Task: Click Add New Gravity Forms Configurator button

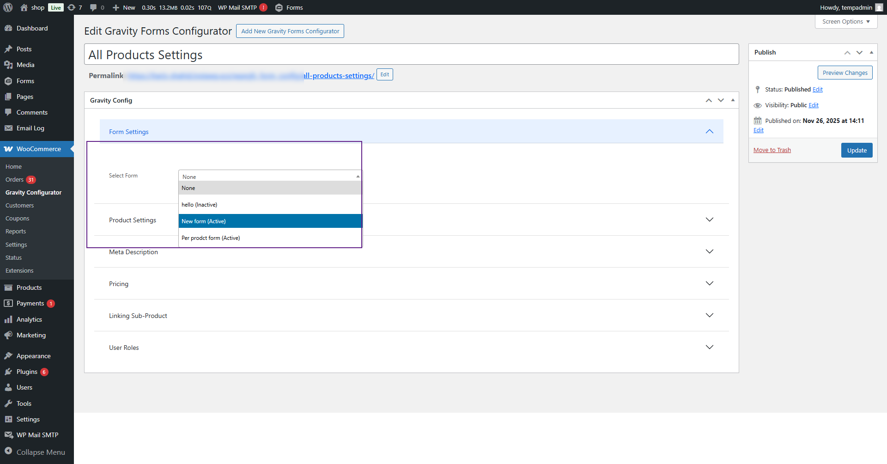Action: [x=290, y=31]
